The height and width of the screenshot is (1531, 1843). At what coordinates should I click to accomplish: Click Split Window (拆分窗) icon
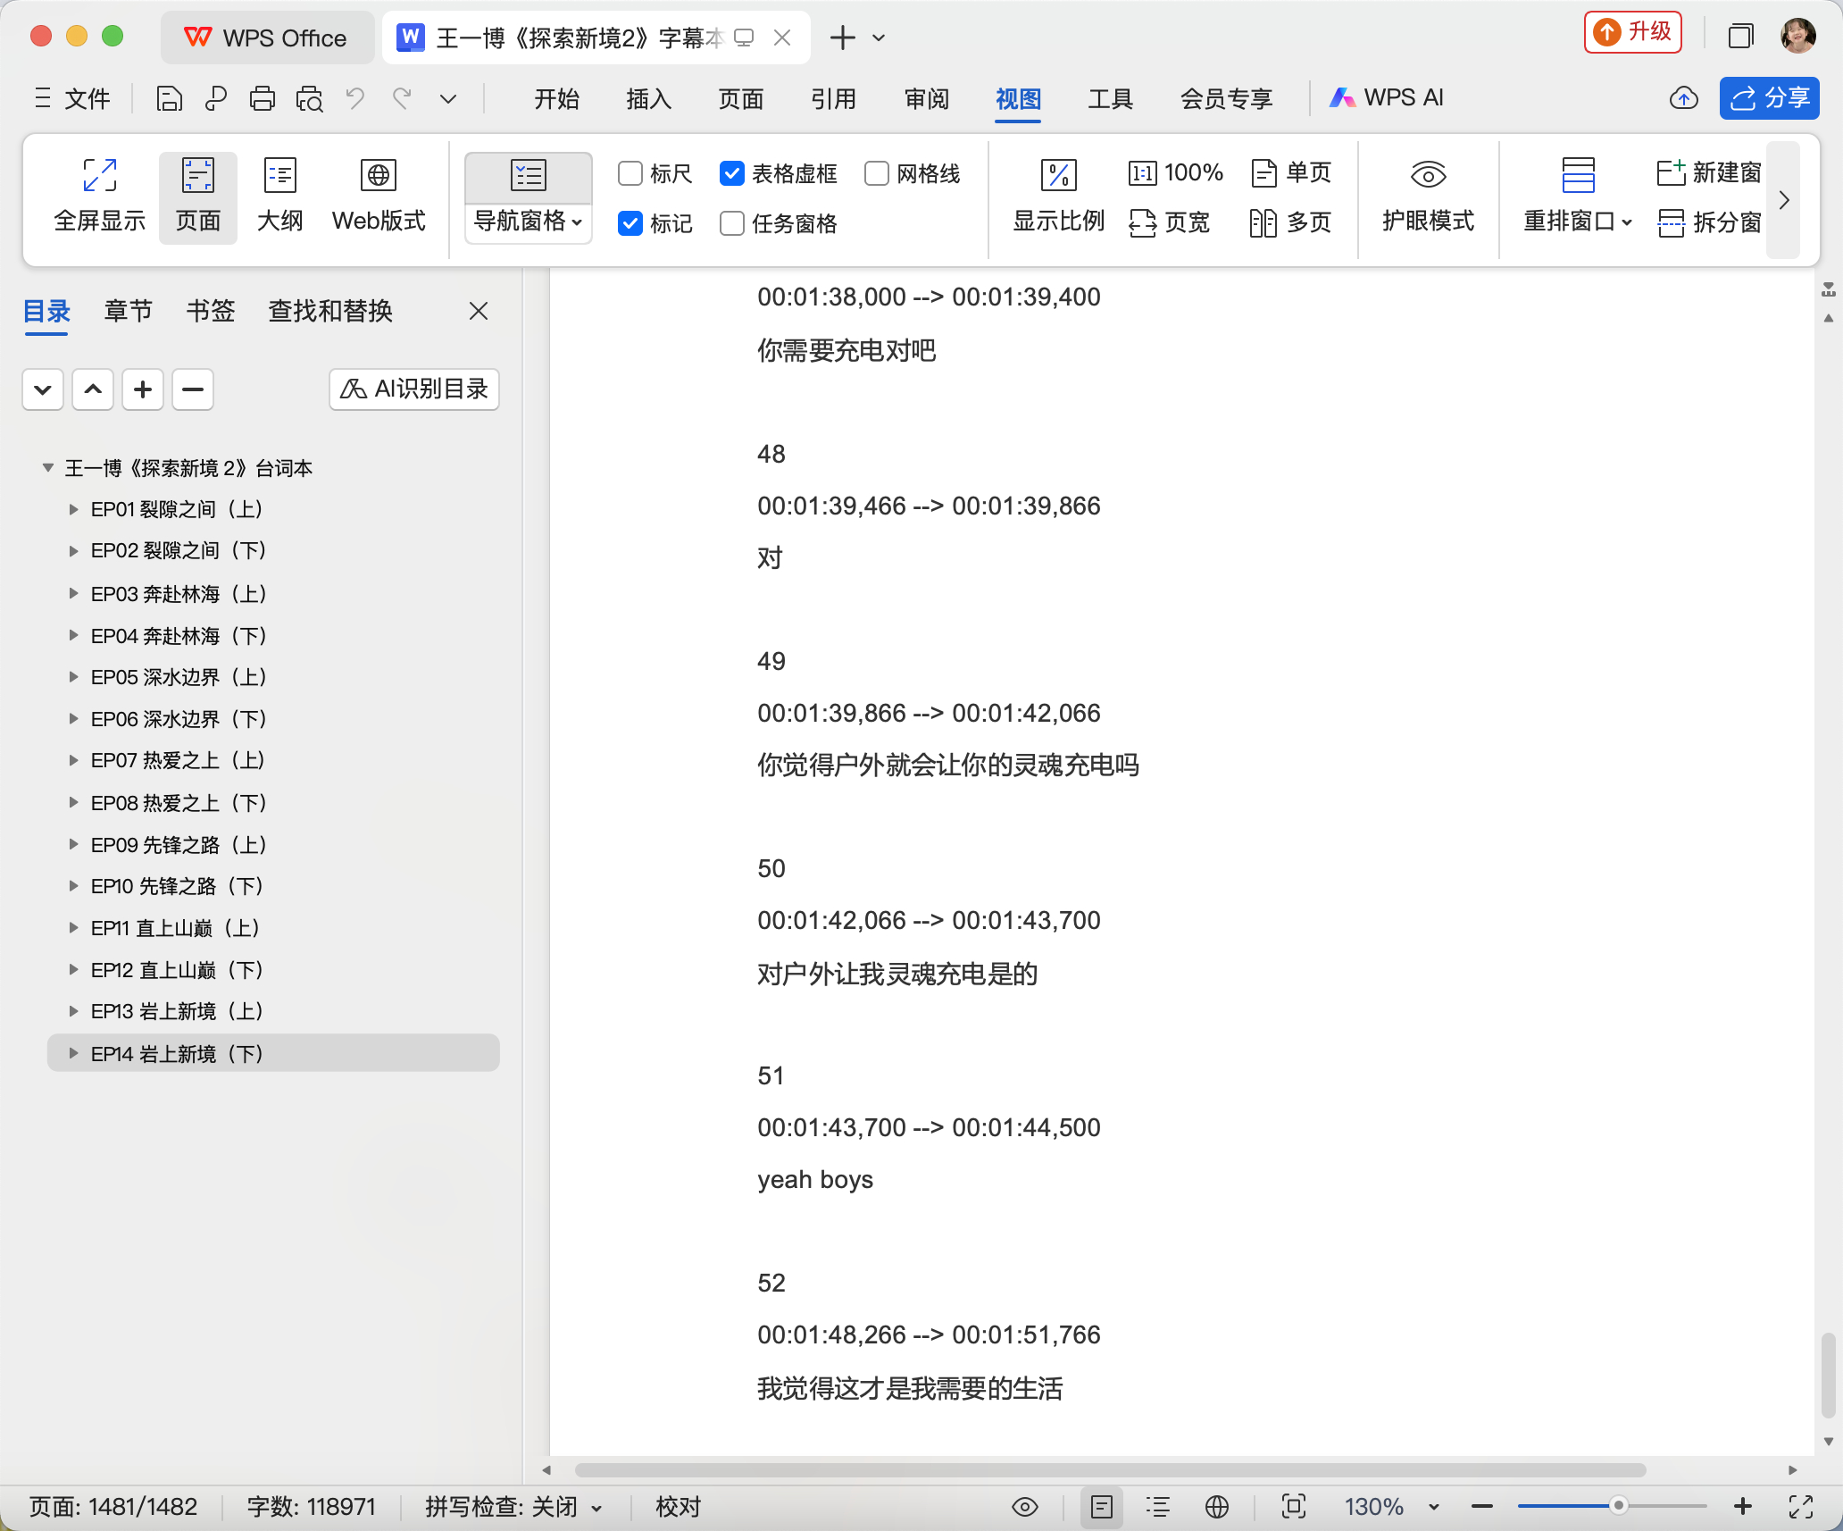(x=1671, y=222)
